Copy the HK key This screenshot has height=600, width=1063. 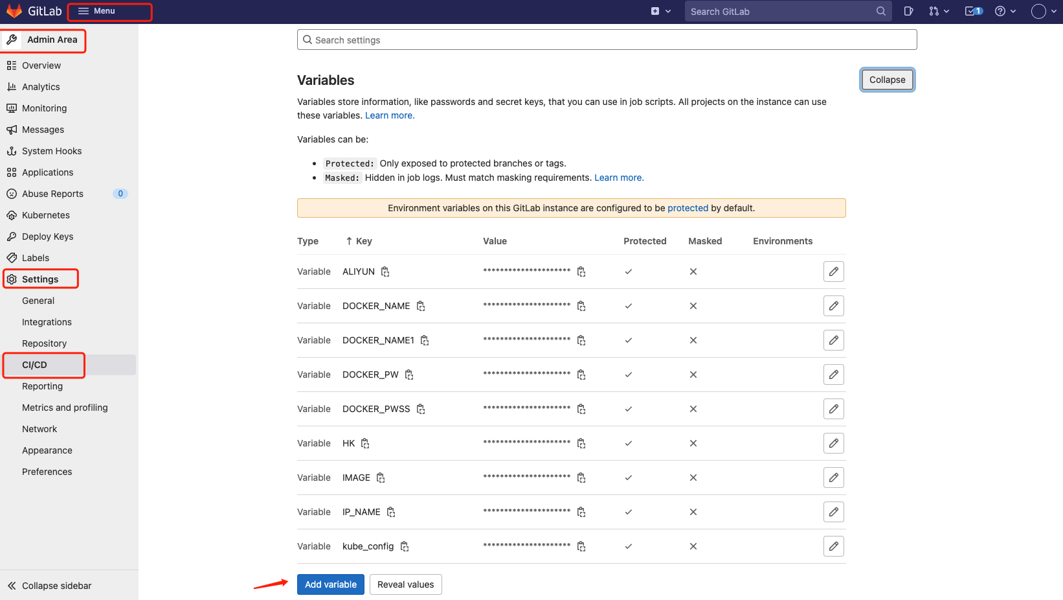[365, 443]
